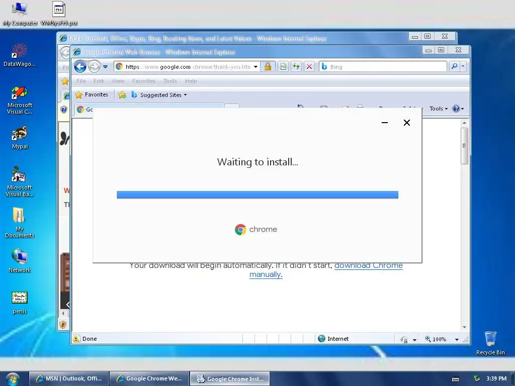Open the Tools command bar dropdown

click(439, 109)
